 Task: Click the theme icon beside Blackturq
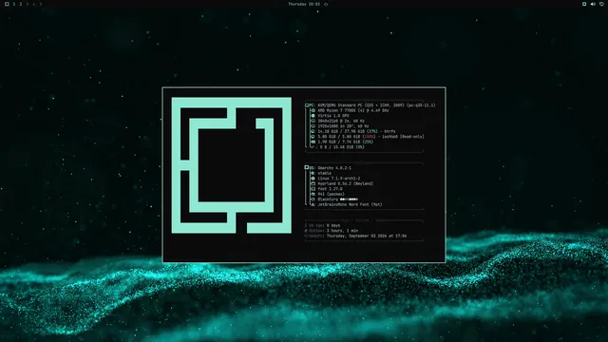313,199
